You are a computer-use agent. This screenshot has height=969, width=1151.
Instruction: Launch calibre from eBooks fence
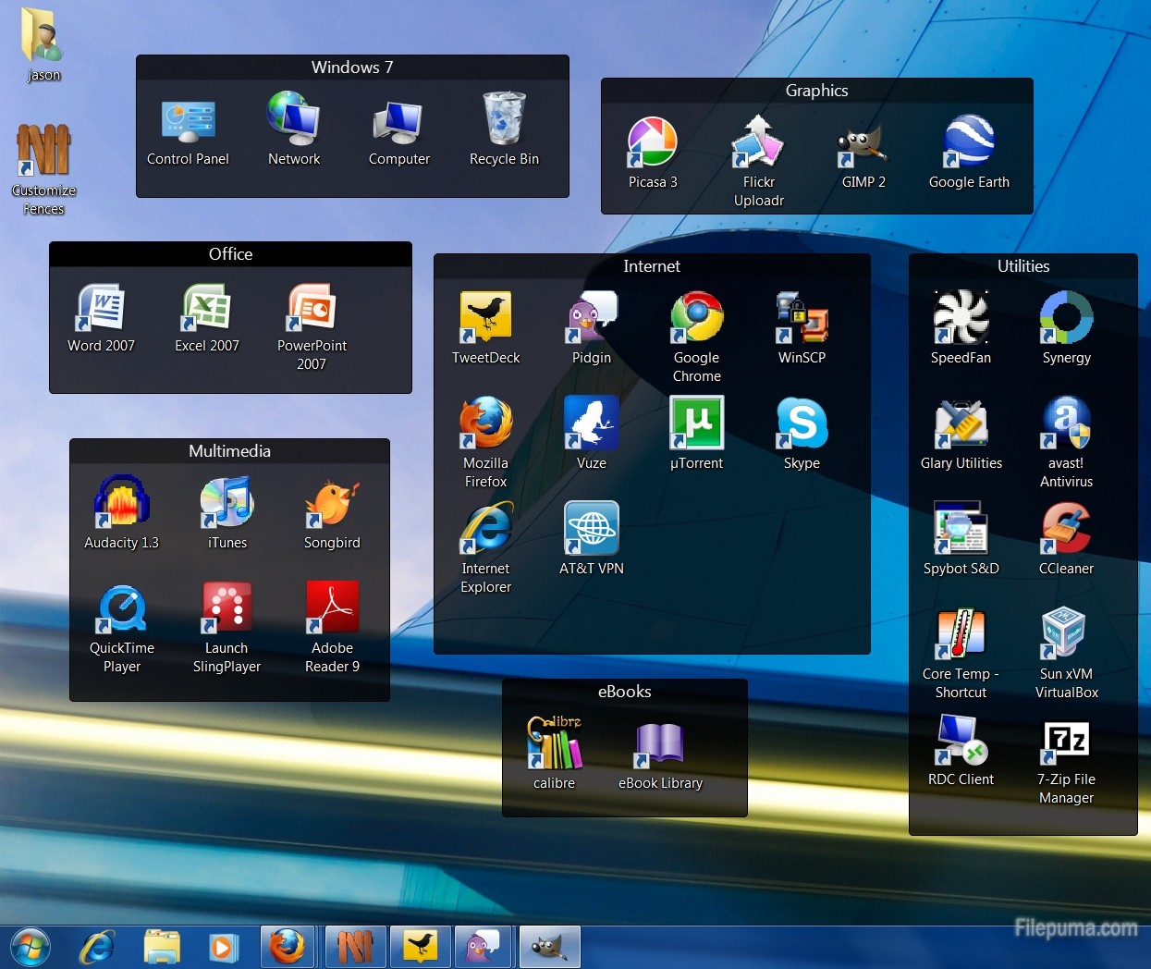pos(554,754)
